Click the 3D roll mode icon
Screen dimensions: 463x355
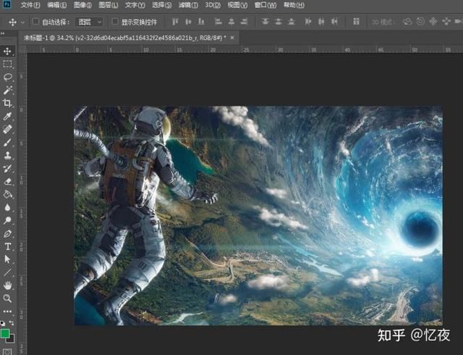point(420,22)
